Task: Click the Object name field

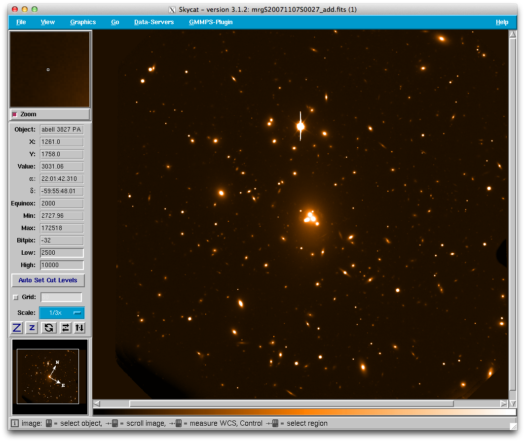Action: point(62,130)
